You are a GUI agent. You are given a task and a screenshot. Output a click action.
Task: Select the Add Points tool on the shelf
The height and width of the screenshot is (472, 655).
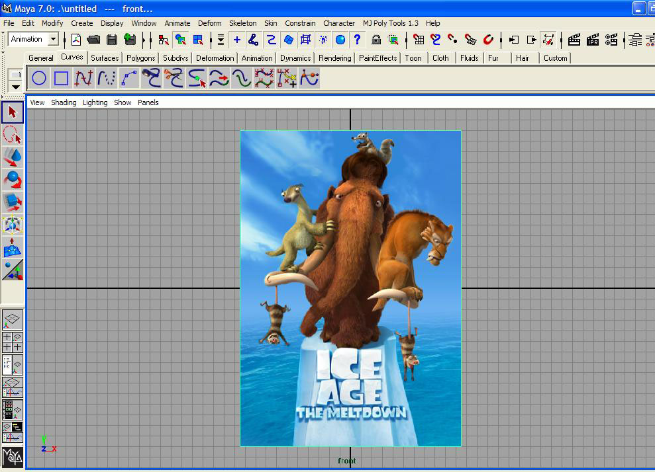tap(287, 78)
